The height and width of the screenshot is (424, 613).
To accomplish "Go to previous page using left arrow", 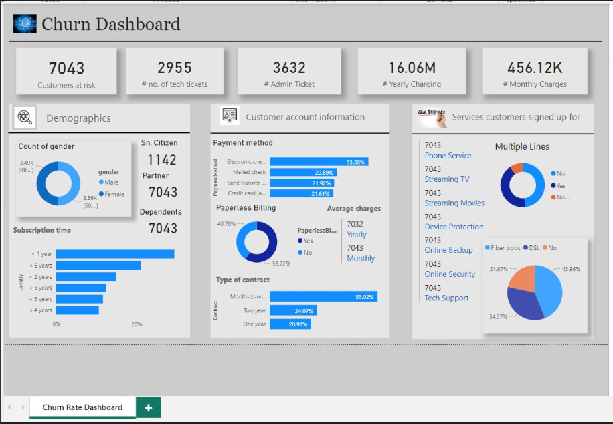I will coord(10,407).
